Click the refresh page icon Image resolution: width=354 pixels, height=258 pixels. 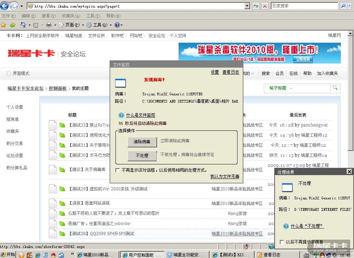click(x=256, y=6)
